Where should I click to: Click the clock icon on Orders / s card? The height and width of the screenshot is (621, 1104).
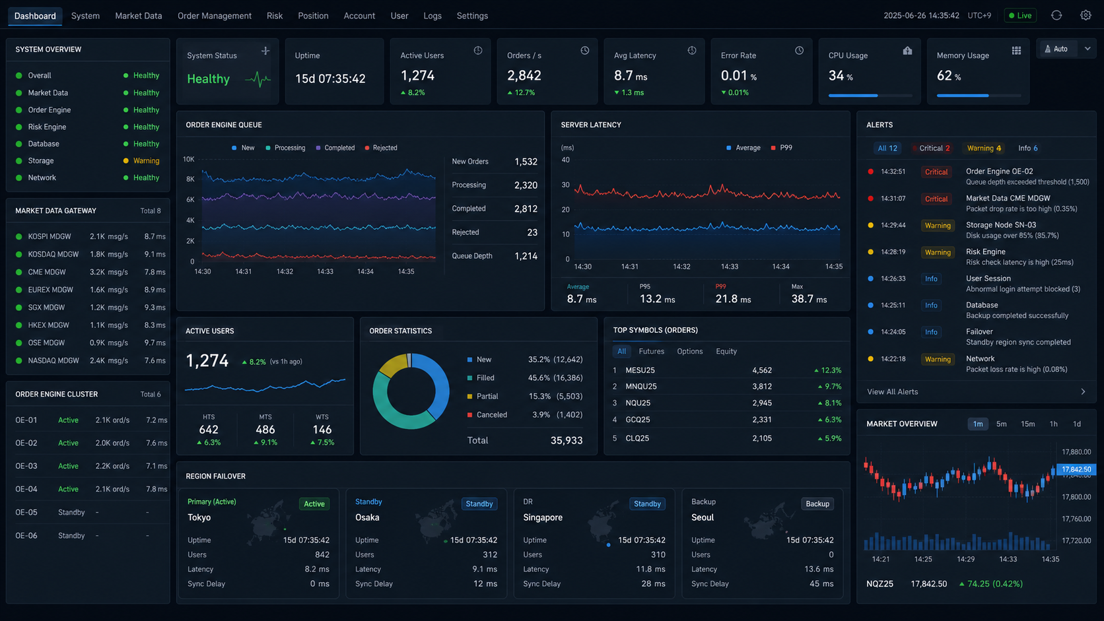click(x=585, y=51)
